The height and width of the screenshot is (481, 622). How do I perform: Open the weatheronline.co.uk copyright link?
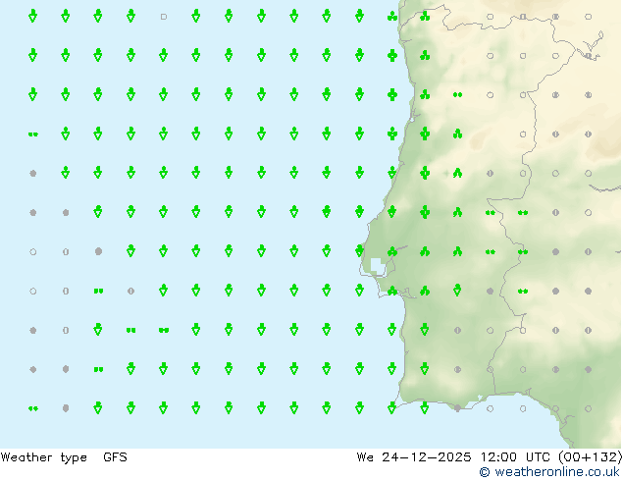click(x=549, y=472)
